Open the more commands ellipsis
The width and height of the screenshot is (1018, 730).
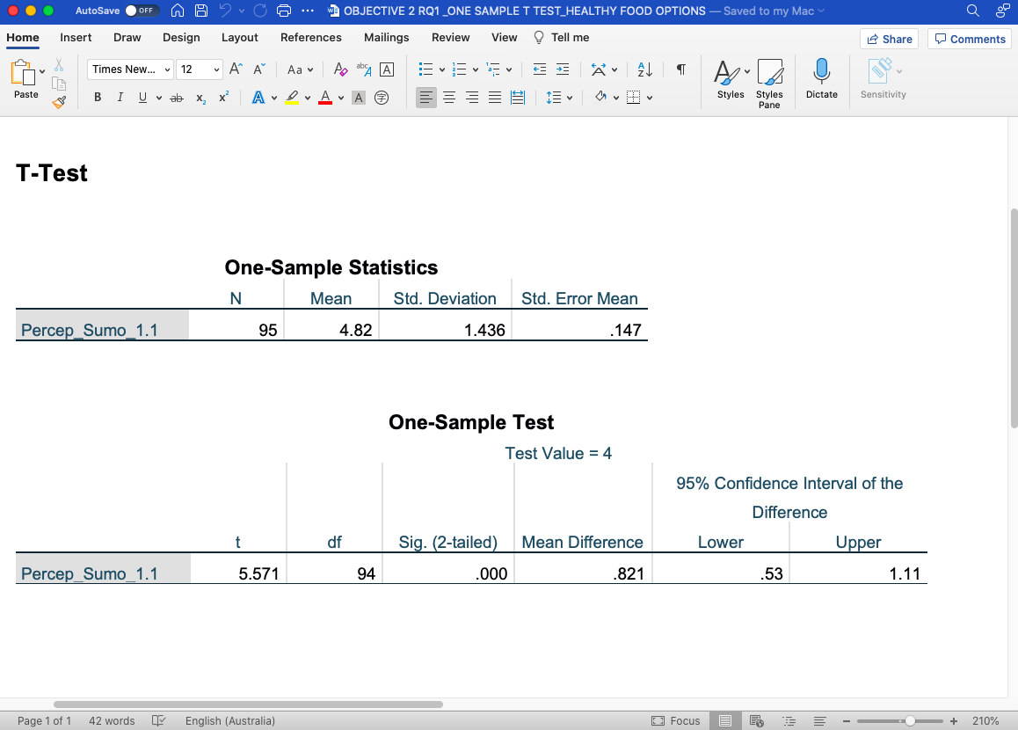pos(308,11)
